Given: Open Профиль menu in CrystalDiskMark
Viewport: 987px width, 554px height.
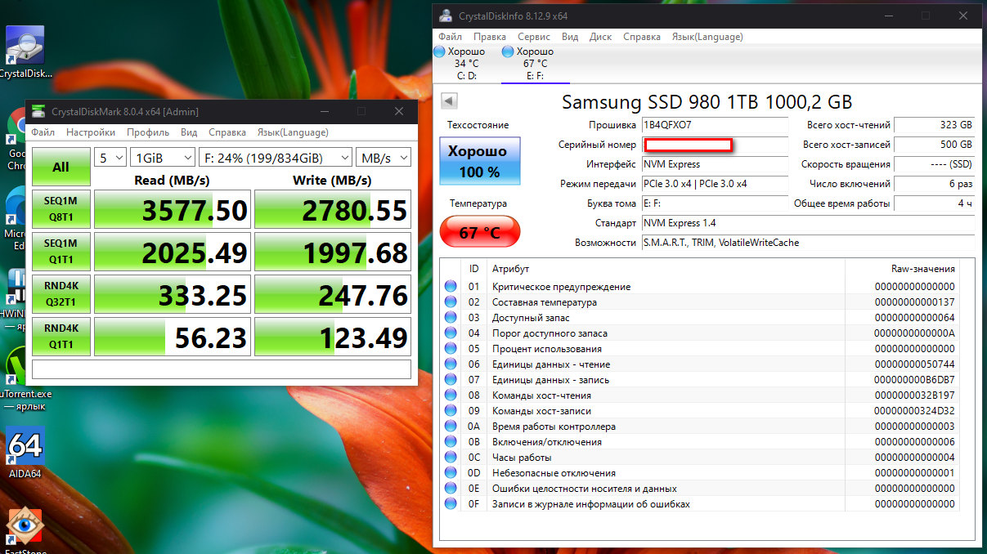Looking at the screenshot, I should click(x=148, y=132).
